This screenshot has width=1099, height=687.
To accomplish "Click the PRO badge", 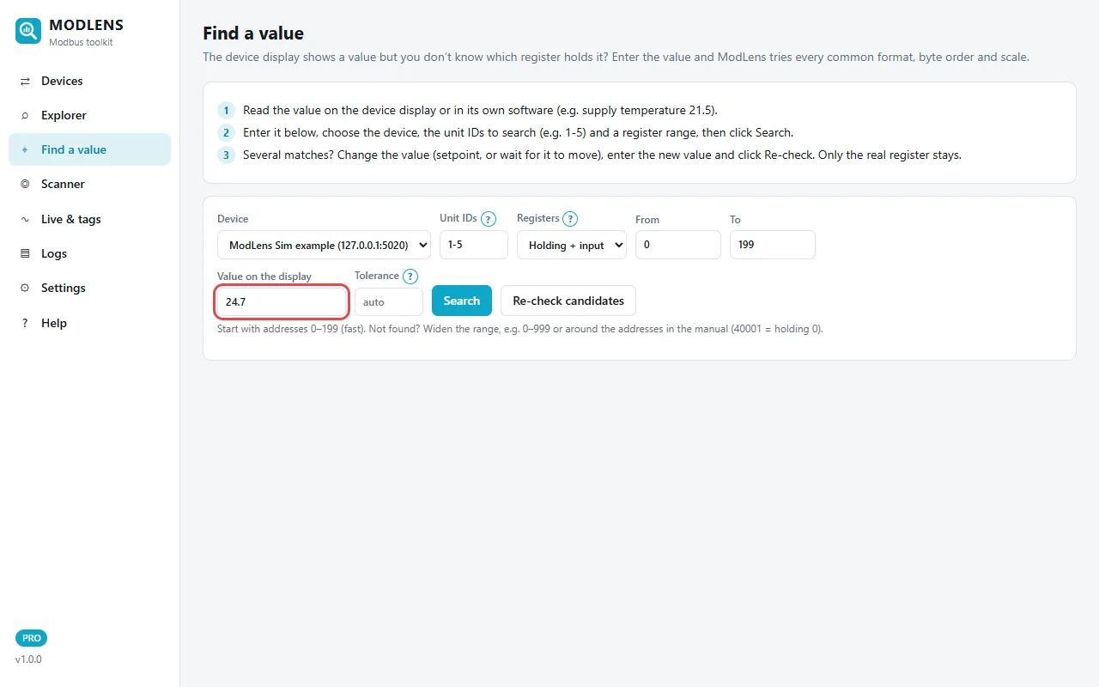I will (31, 638).
